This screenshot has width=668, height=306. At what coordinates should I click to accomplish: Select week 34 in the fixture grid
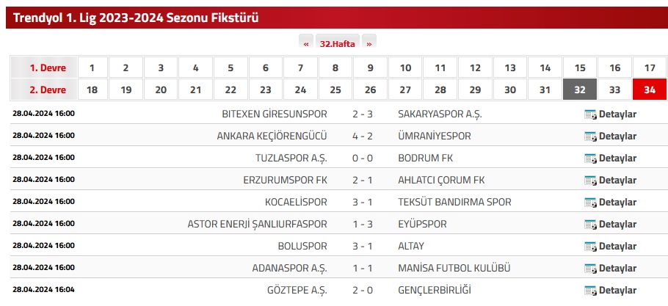coord(650,90)
